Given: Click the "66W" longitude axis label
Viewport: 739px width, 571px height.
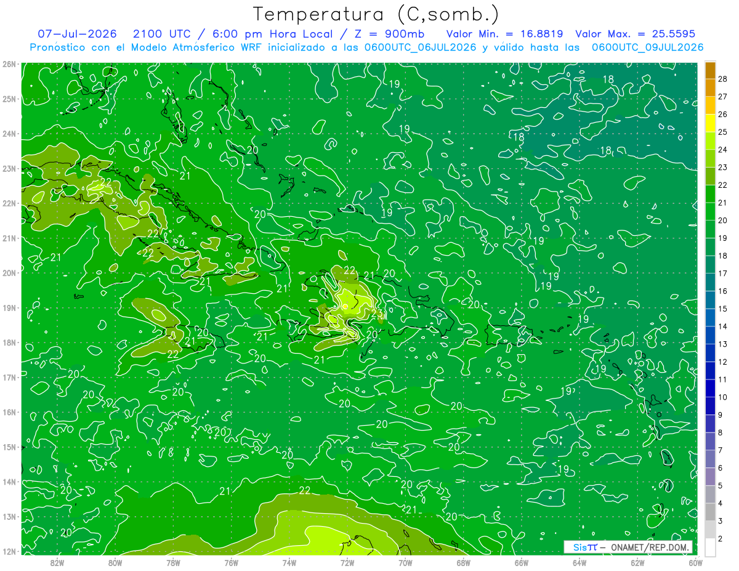Looking at the screenshot, I should 521,562.
